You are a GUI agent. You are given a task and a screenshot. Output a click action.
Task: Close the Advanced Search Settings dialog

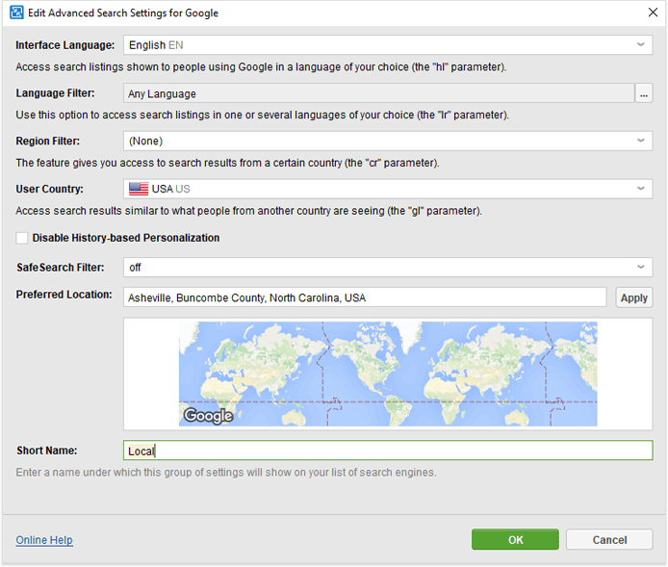[x=653, y=13]
